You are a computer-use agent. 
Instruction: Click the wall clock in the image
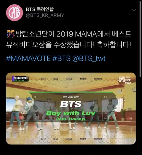click(134, 90)
